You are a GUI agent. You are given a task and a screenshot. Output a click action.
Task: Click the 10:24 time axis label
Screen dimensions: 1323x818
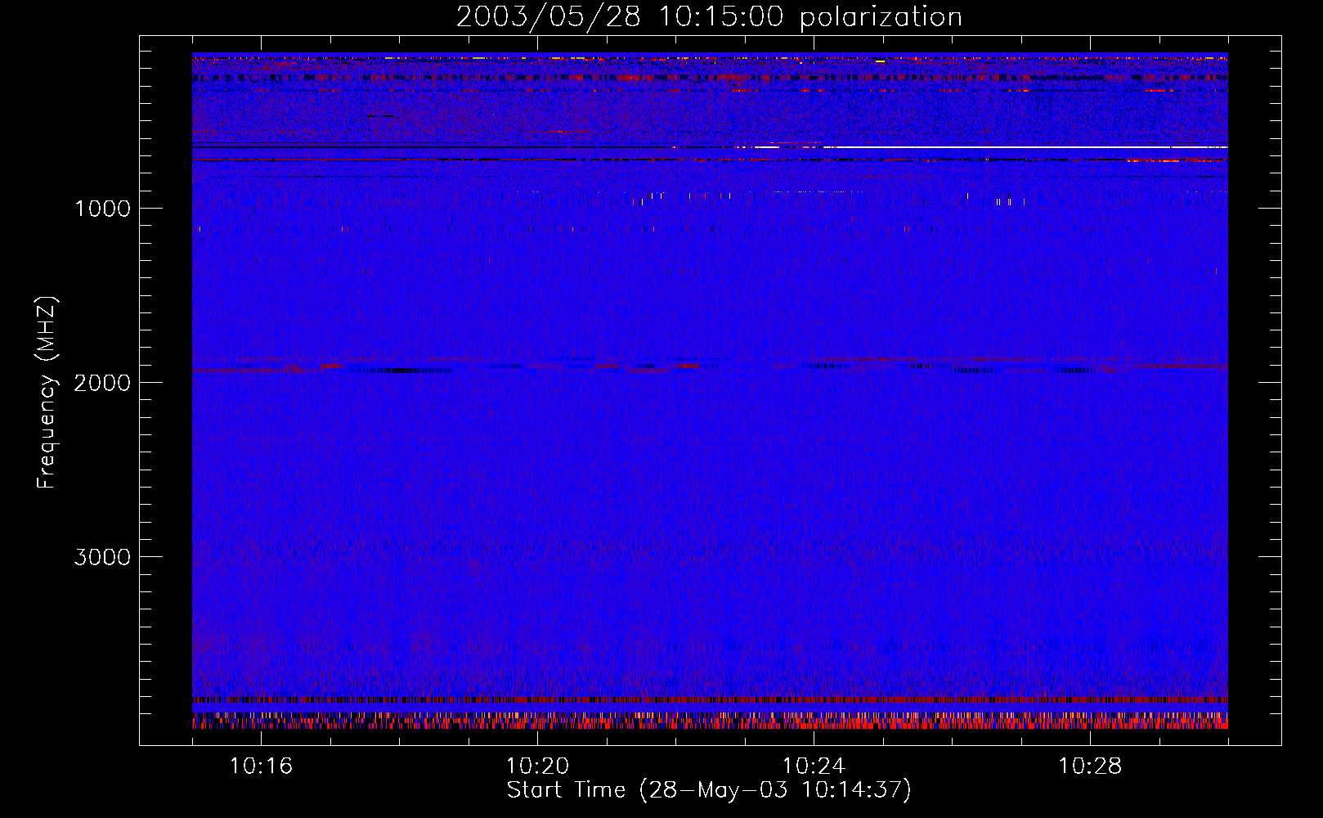pyautogui.click(x=814, y=766)
